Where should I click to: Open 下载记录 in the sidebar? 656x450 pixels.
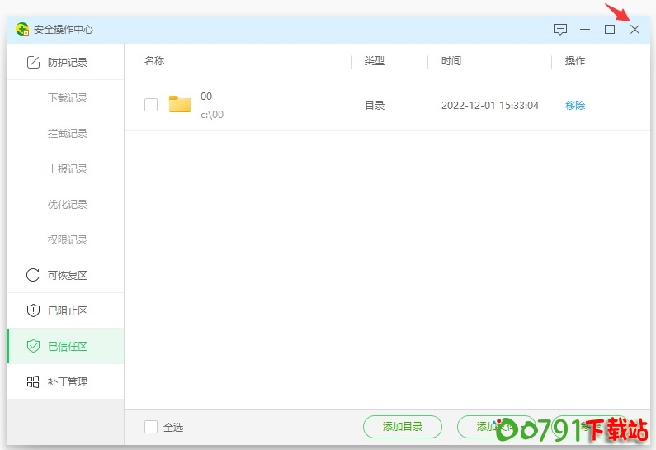68,97
